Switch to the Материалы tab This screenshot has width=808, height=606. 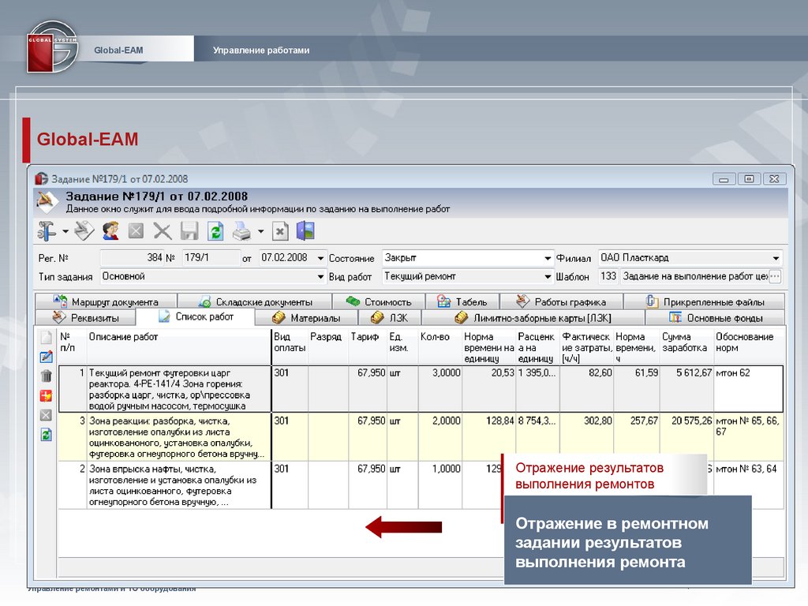pos(306,318)
